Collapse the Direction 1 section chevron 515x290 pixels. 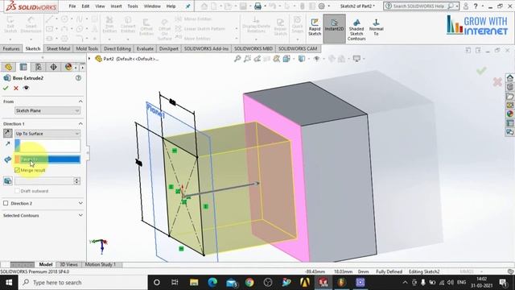click(80, 123)
